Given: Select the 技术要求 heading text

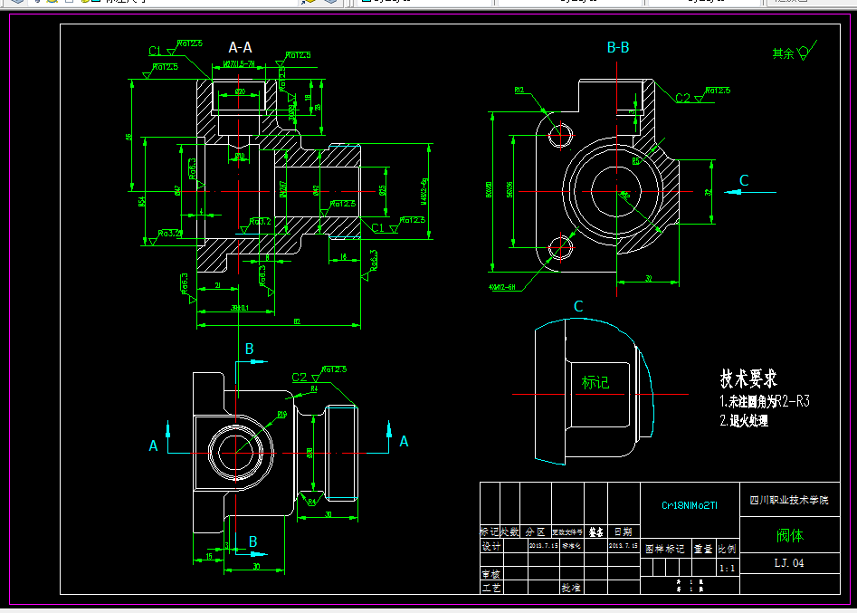Looking at the screenshot, I should [x=748, y=378].
